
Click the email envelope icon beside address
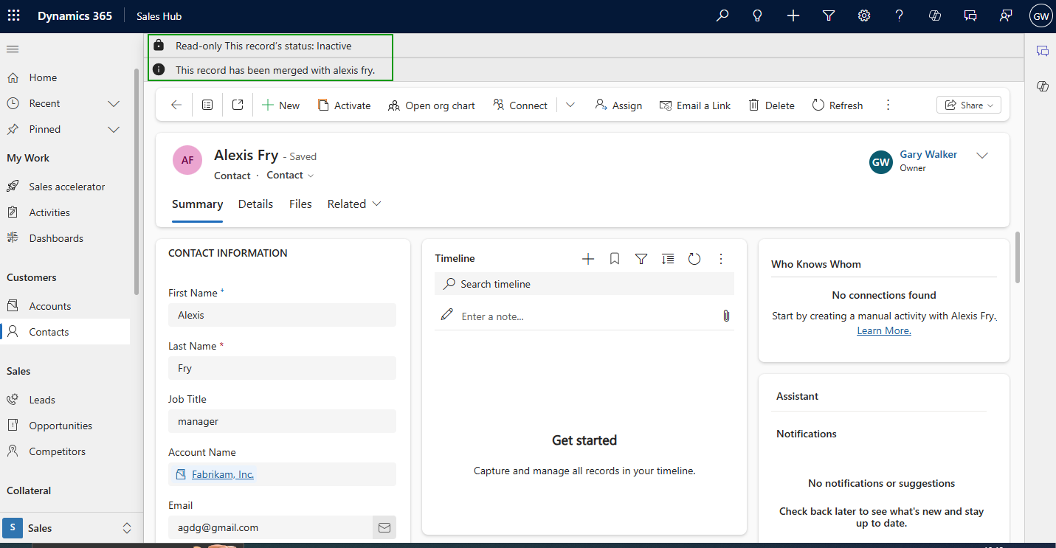coord(384,527)
